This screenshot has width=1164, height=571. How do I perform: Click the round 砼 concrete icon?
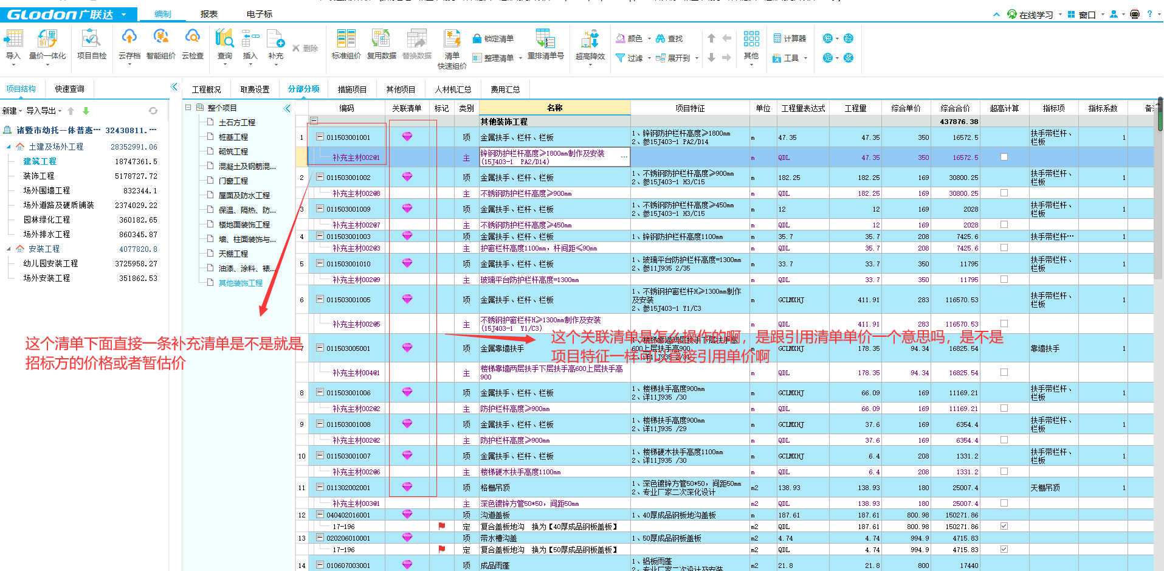849,38
